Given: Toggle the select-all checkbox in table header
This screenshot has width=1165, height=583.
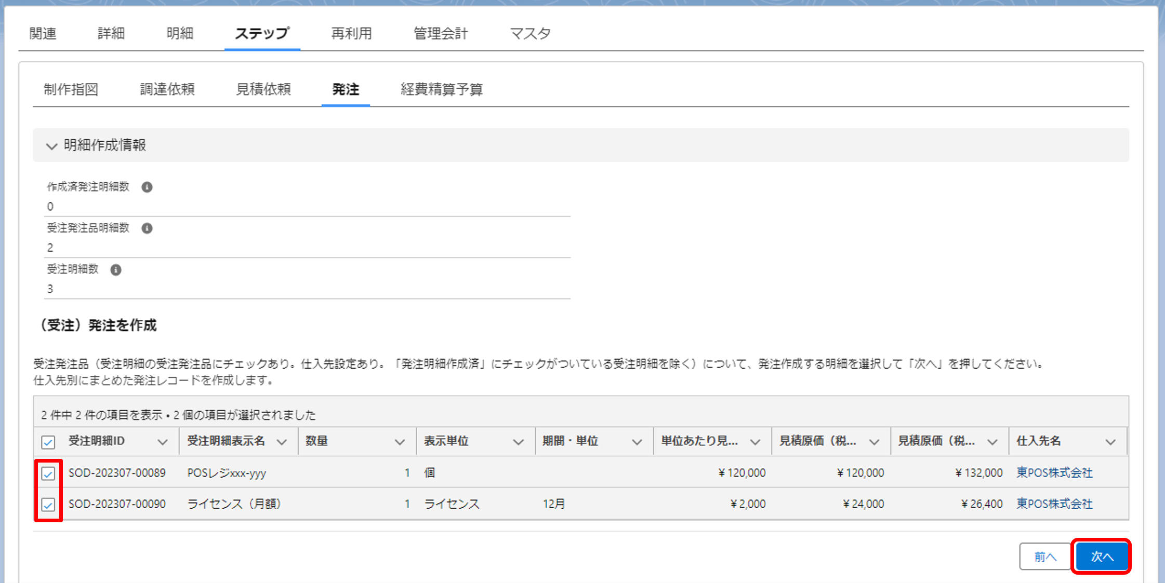Looking at the screenshot, I should coord(48,442).
